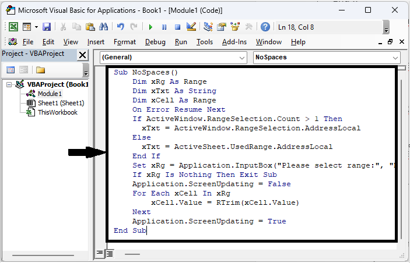Open the Window menu

pyautogui.click(x=269, y=42)
